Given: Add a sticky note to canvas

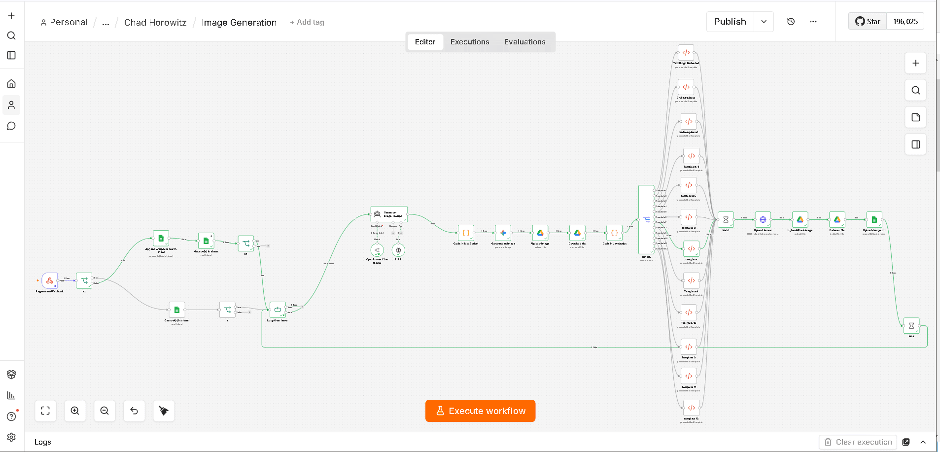Looking at the screenshot, I should point(915,117).
